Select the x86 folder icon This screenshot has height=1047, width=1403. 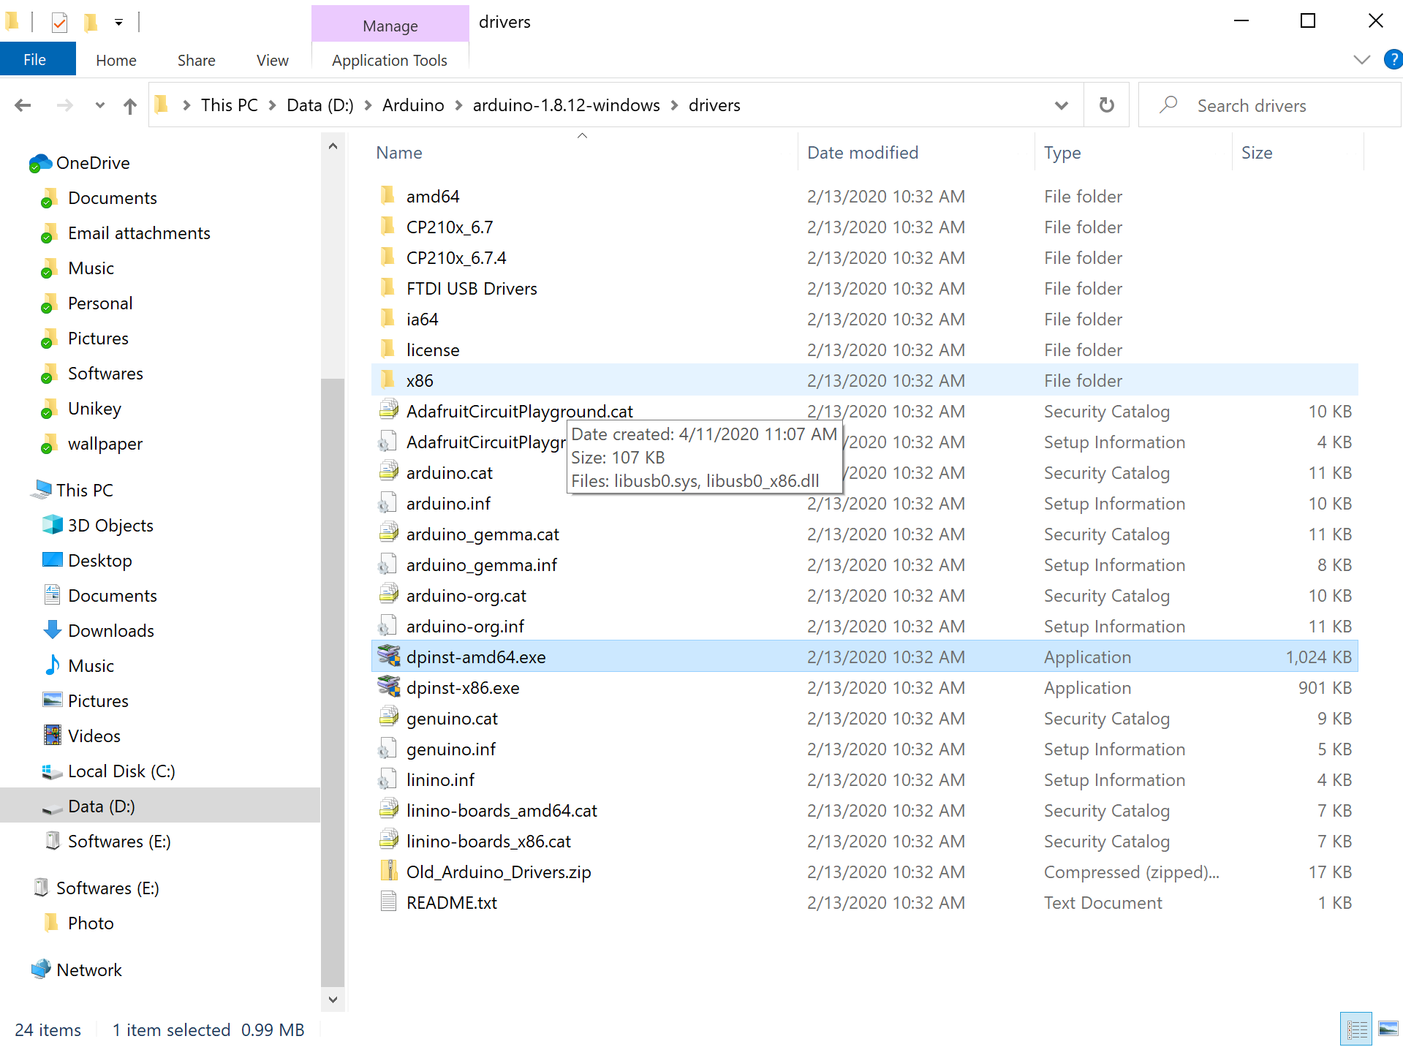[x=388, y=380]
